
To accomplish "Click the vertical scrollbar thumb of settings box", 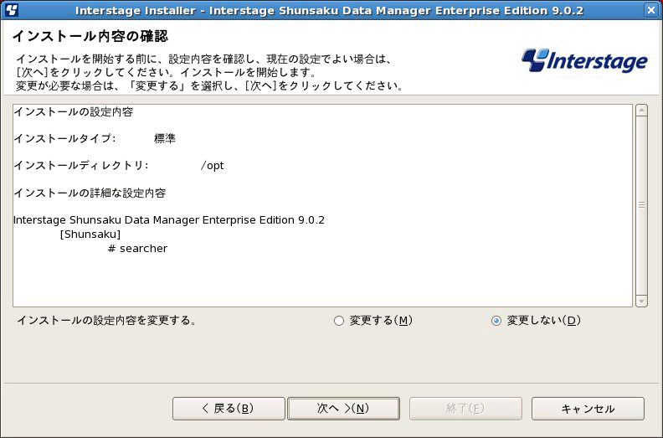I will coord(641,206).
